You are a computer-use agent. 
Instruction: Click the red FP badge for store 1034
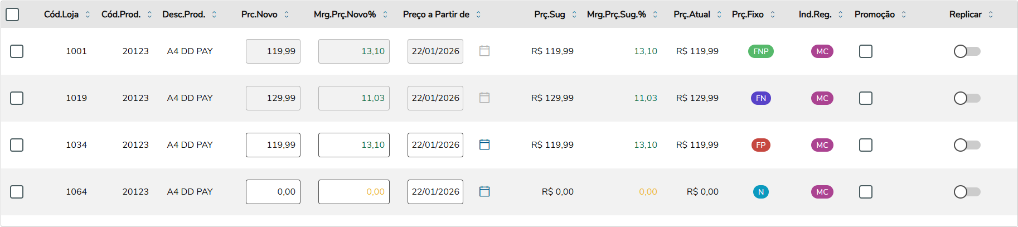coord(760,145)
